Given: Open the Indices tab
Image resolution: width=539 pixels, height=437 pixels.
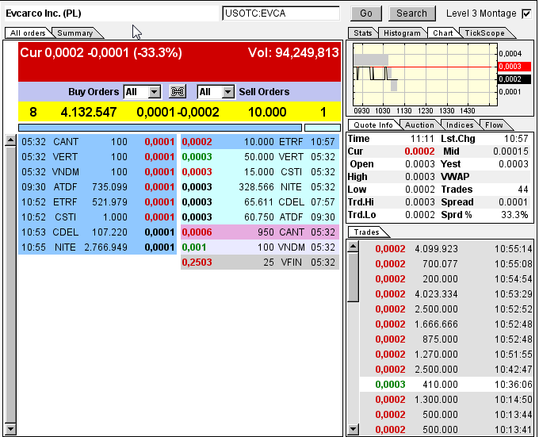Looking at the screenshot, I should point(460,125).
